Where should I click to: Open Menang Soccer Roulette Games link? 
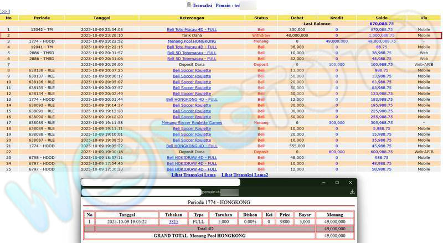click(192, 123)
